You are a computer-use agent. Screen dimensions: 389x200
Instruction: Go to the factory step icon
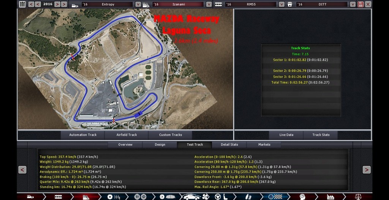(330, 197)
